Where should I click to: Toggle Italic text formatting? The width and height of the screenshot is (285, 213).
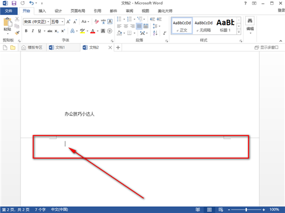(32, 31)
